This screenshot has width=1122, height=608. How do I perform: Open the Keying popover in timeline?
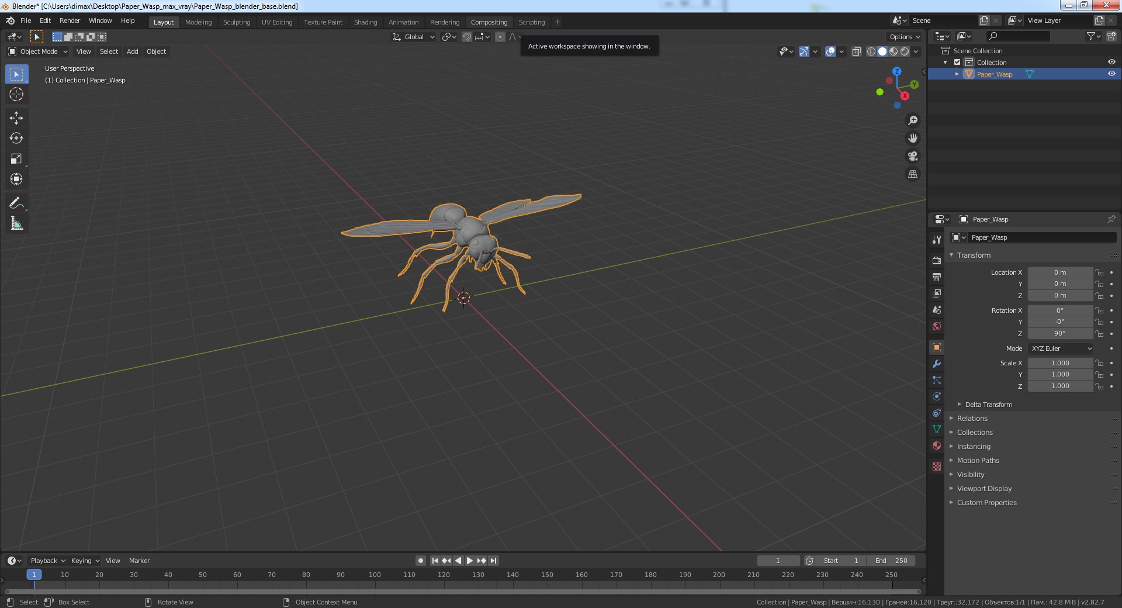pos(85,561)
